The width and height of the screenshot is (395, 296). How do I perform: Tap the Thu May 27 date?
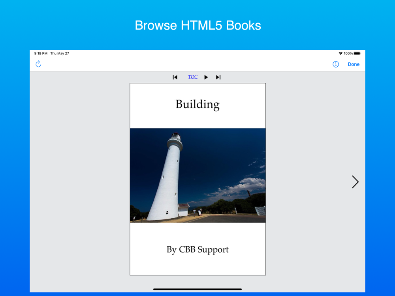coord(60,53)
